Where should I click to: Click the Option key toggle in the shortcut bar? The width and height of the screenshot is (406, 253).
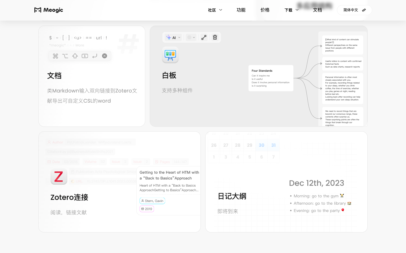(x=65, y=56)
